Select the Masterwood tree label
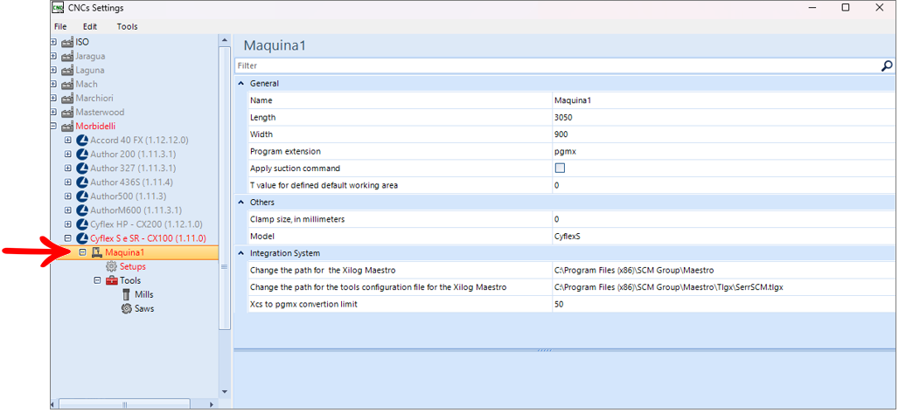Viewport: 899px width, 413px height. 100,113
